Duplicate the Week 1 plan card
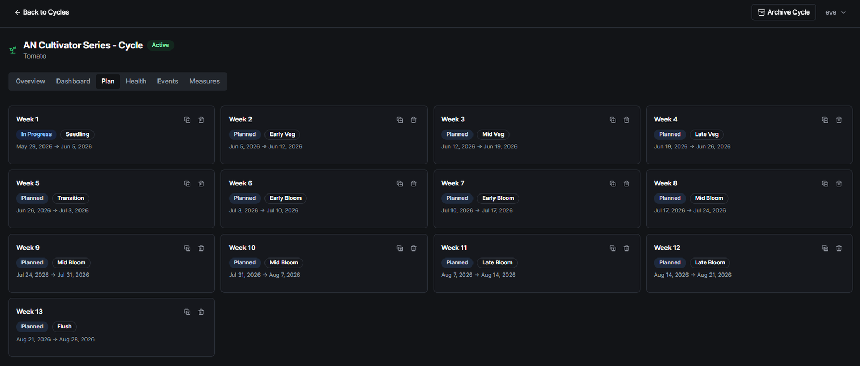Screen dimensions: 860x366 click(187, 120)
